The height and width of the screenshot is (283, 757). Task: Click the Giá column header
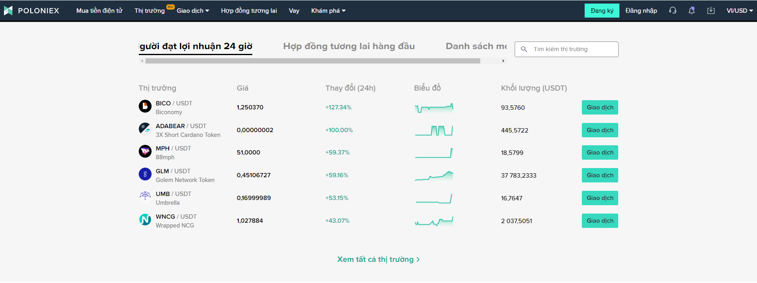[242, 88]
